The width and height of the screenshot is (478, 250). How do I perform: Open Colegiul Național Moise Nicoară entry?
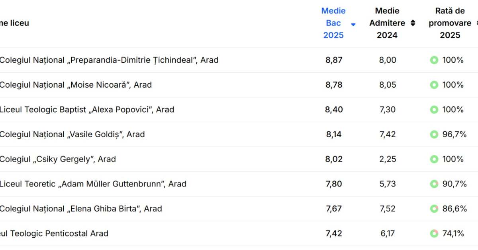[76, 85]
